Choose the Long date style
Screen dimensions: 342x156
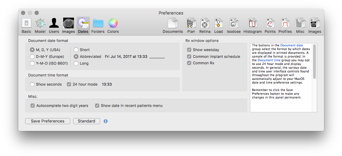(x=81, y=63)
